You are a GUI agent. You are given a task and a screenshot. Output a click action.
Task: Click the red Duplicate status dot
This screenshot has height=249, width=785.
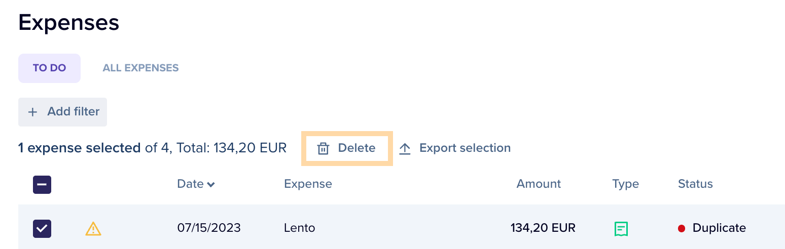point(682,229)
